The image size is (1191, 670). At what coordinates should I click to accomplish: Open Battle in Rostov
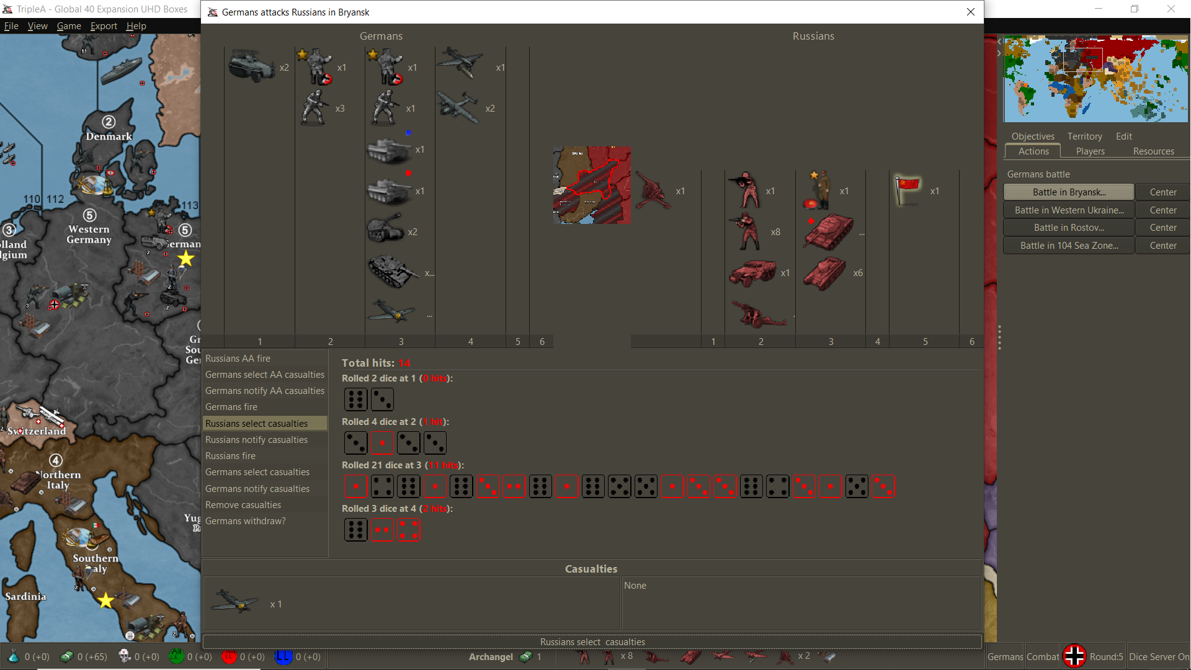point(1069,228)
